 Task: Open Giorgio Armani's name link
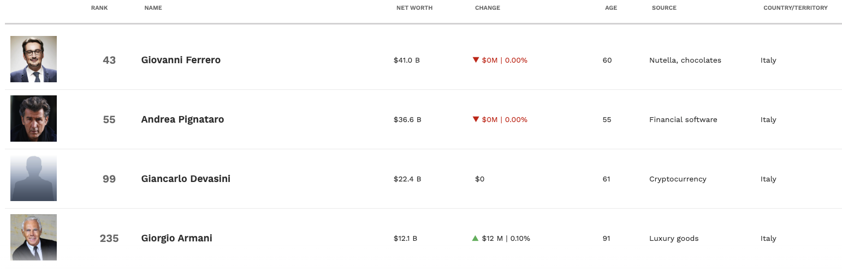(x=176, y=238)
